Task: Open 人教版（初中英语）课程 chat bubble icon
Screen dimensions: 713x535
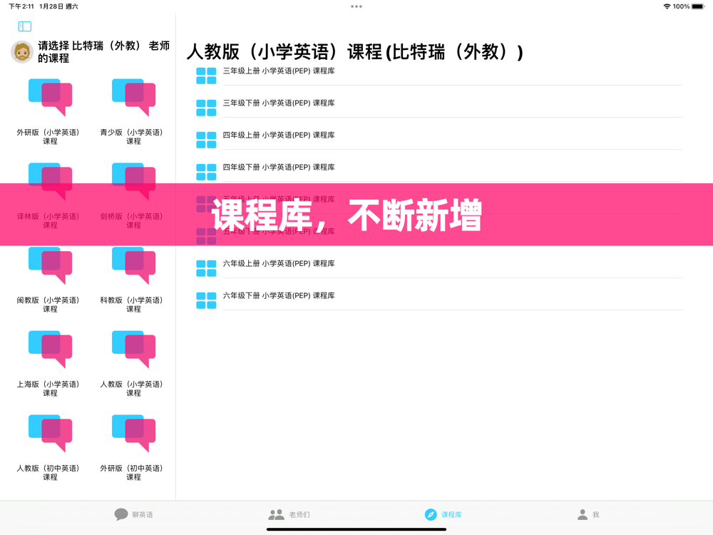Action: coord(50,434)
